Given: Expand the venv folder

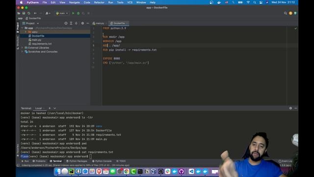Looking at the screenshot, I should point(26,32).
